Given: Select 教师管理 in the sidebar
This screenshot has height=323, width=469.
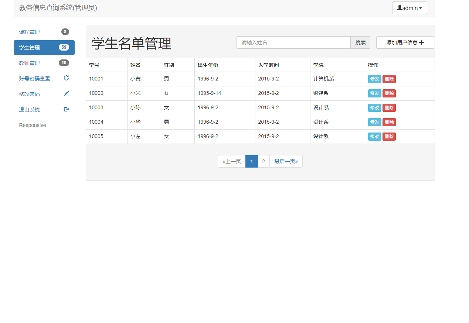Looking at the screenshot, I should click(29, 63).
